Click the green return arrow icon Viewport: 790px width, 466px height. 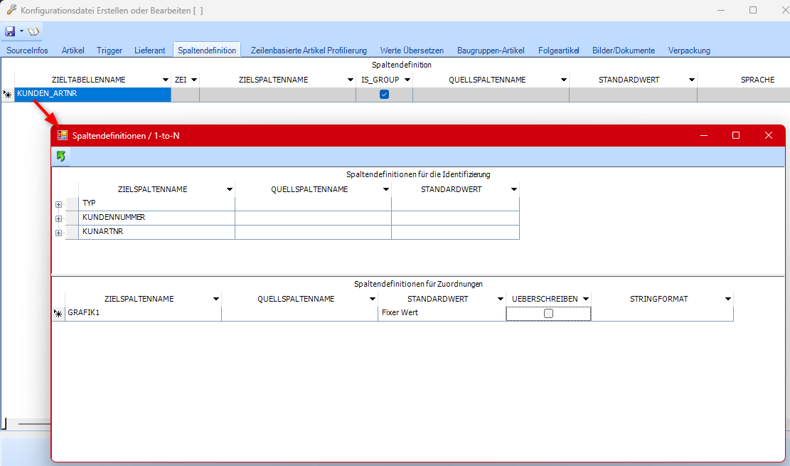tap(61, 156)
